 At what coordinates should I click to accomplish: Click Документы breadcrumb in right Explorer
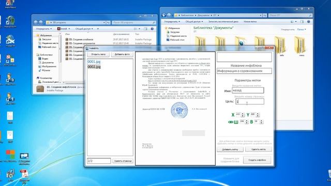(x=203, y=16)
